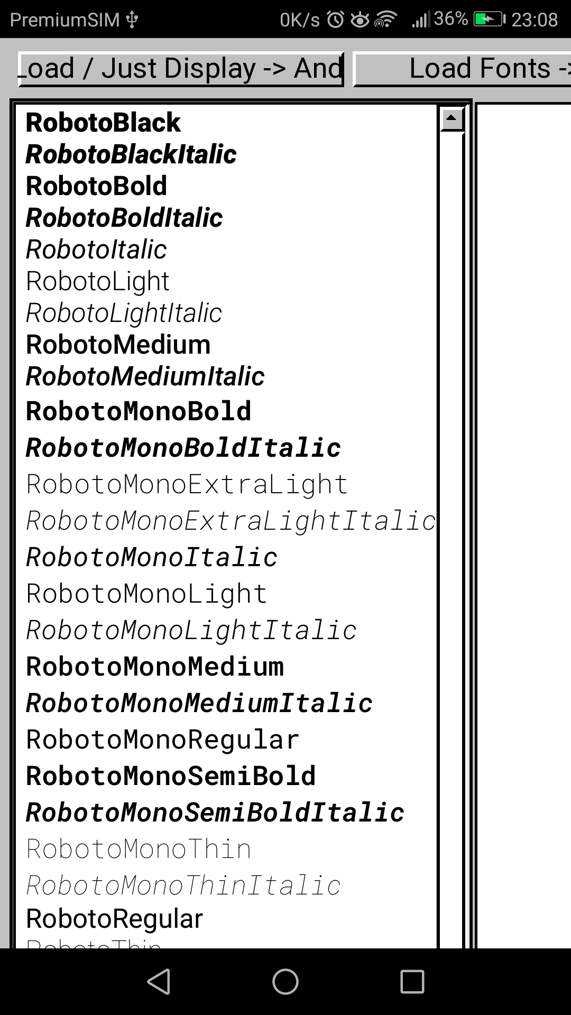Click the Load / Just Display -> And button
This screenshot has height=1015, width=571.
point(181,69)
